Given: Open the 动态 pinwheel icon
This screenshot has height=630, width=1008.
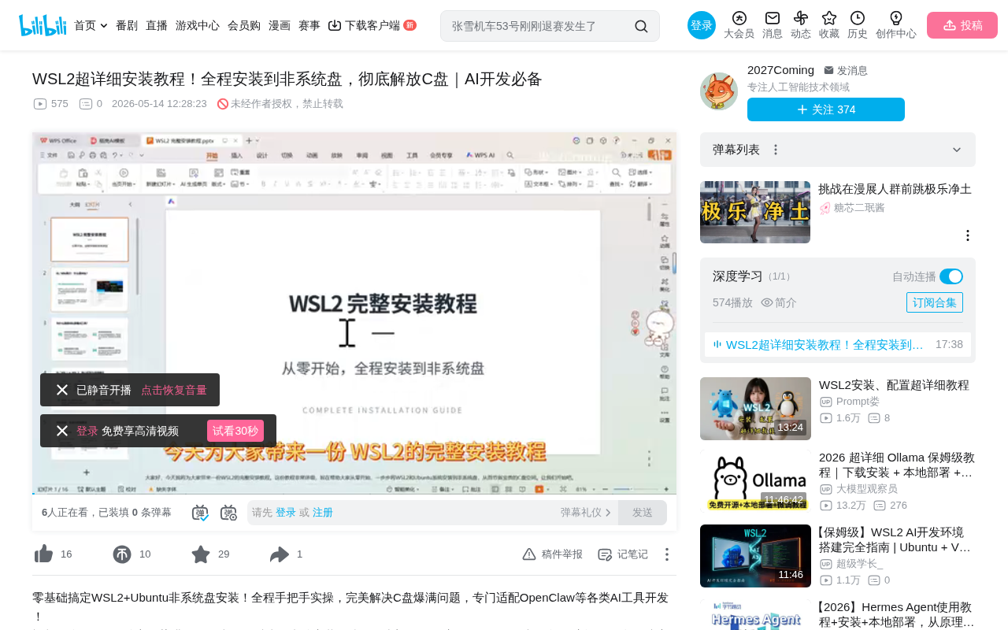Looking at the screenshot, I should [801, 25].
